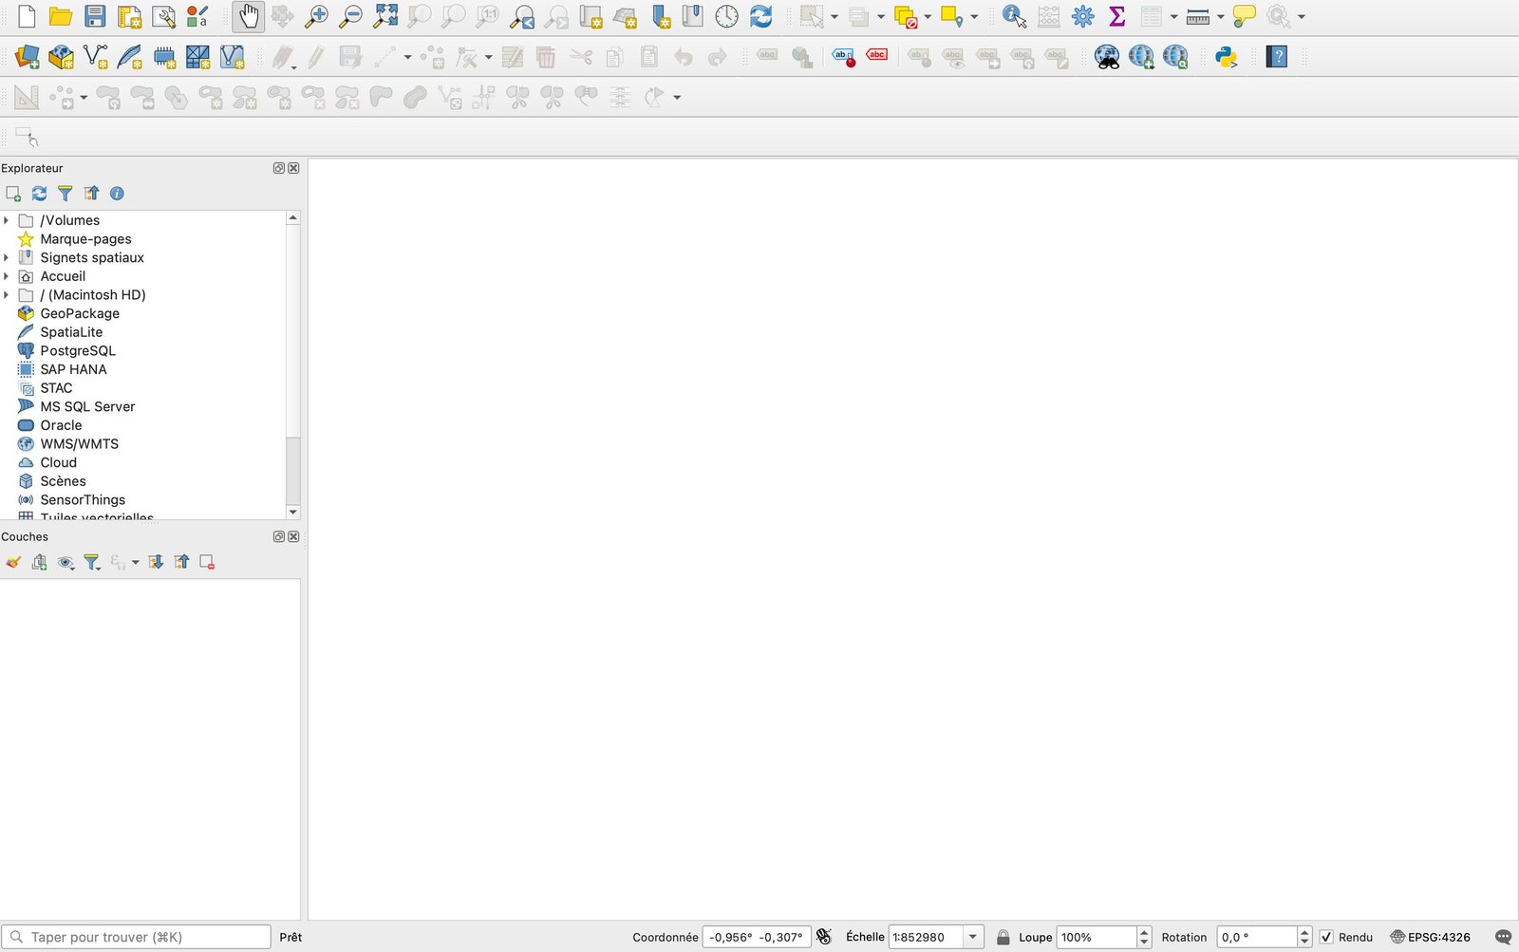This screenshot has width=1519, height=952.
Task: Toggle the Rendu checkbox
Action: pos(1327,937)
